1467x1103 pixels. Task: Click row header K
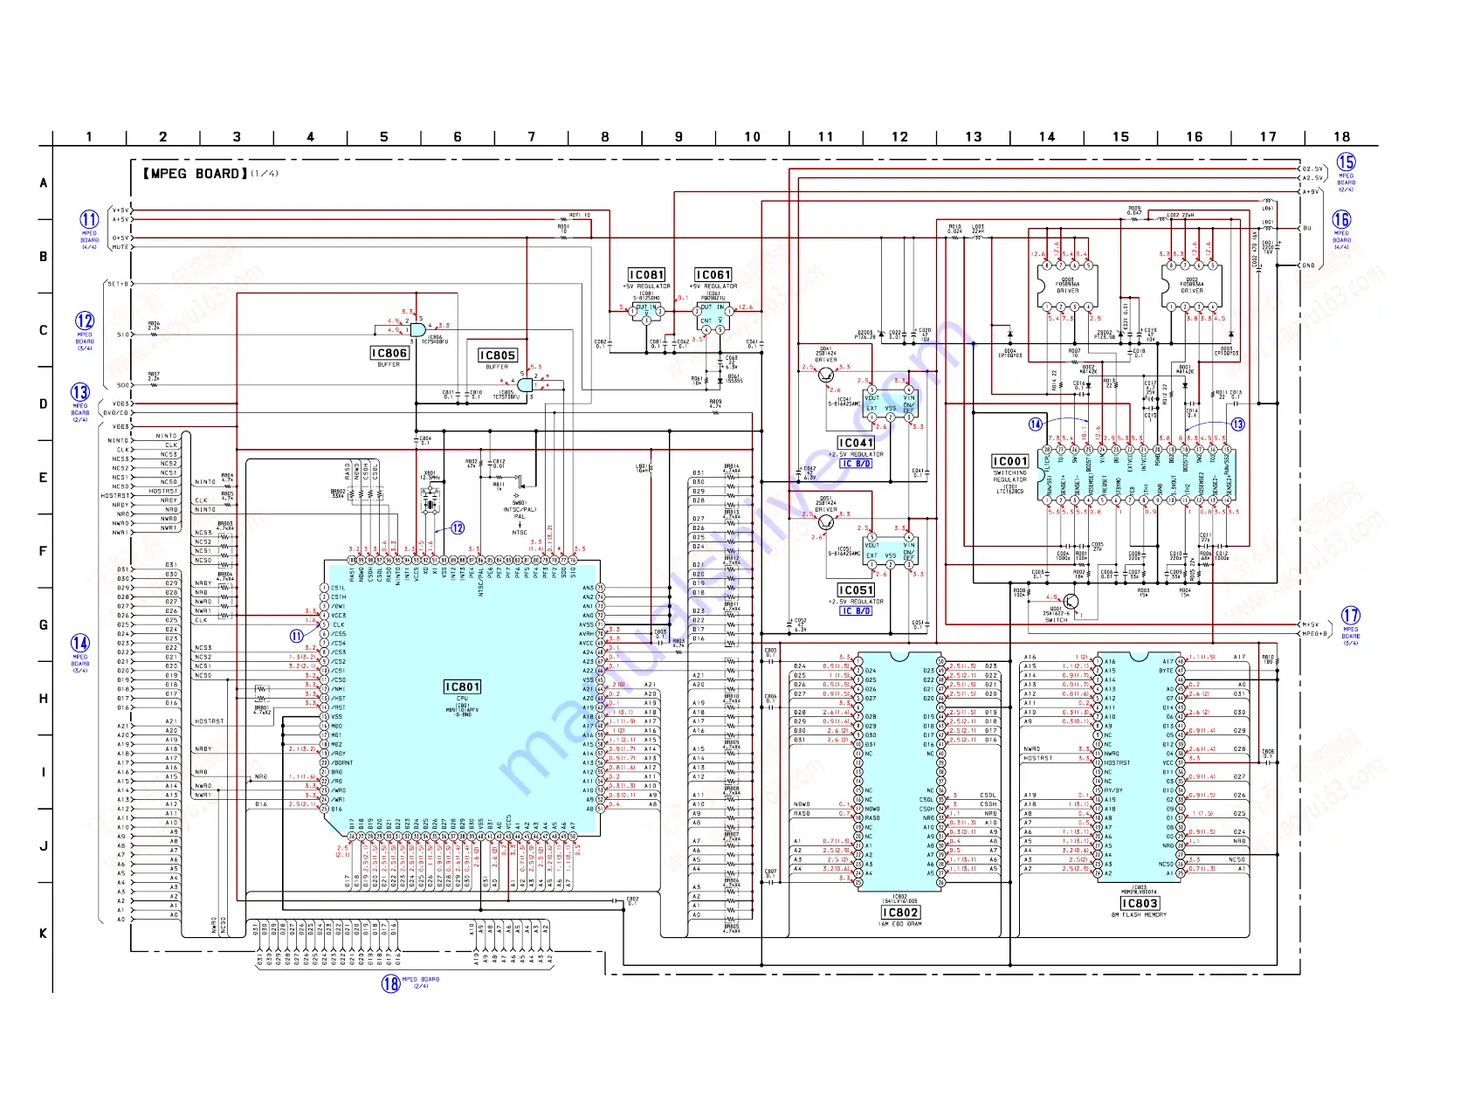[x=44, y=934]
